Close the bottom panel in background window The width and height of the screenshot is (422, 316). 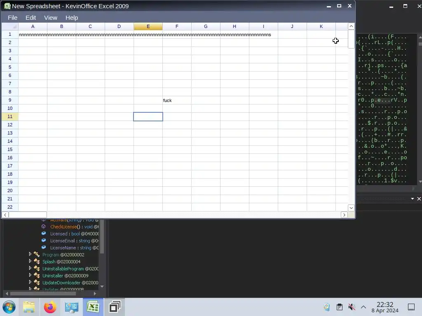tap(419, 199)
